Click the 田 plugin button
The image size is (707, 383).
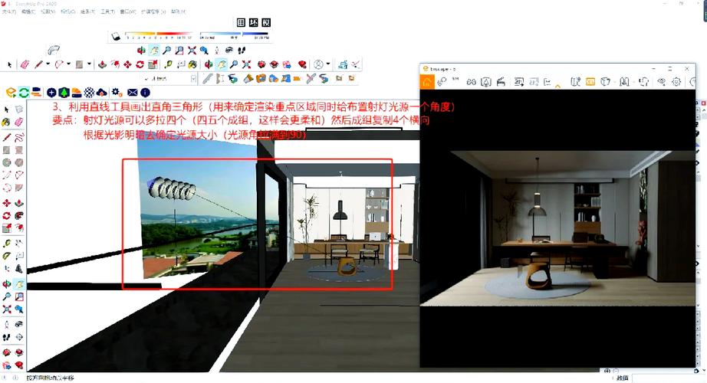[242, 22]
